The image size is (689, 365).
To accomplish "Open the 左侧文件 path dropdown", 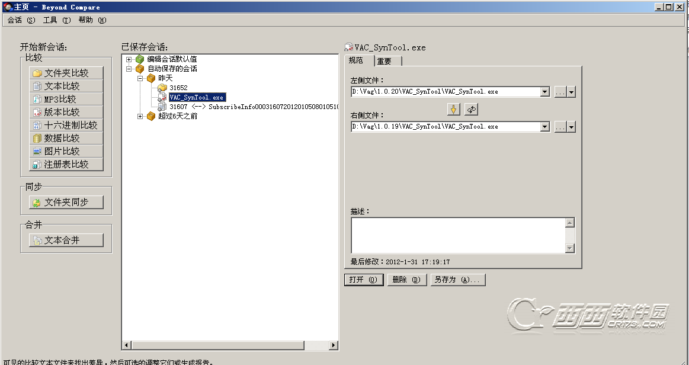I will [x=545, y=92].
